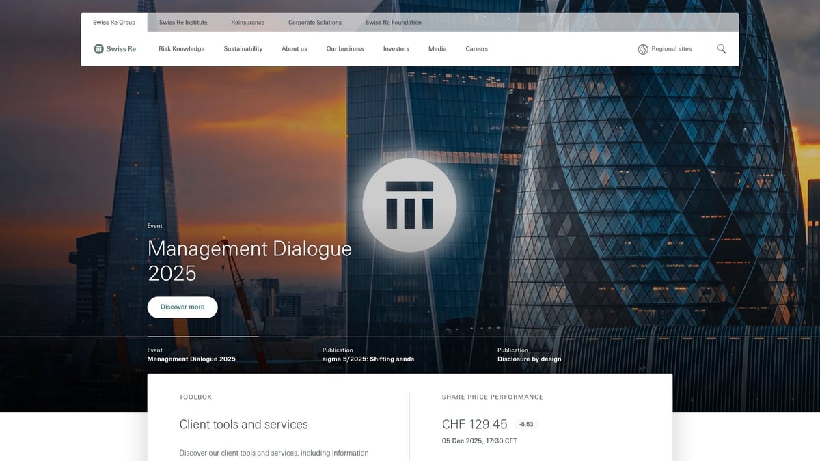Click the Client tools and services heading

point(244,425)
